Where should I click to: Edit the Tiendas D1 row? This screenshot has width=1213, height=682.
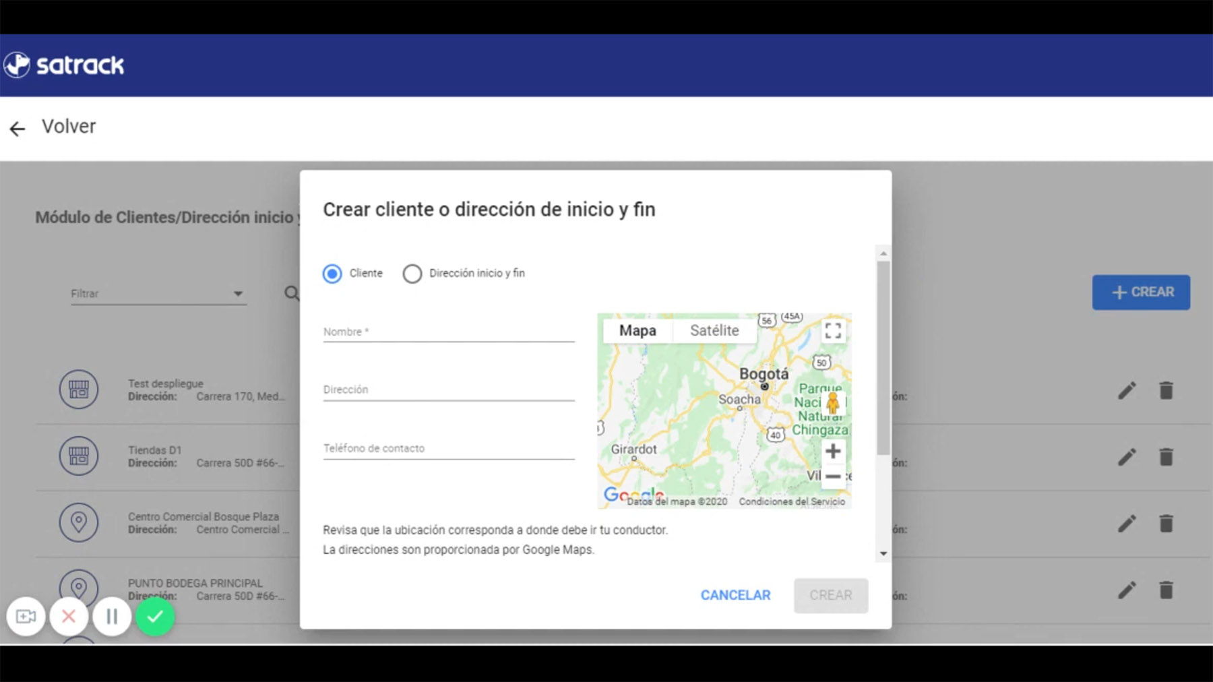[x=1127, y=457]
